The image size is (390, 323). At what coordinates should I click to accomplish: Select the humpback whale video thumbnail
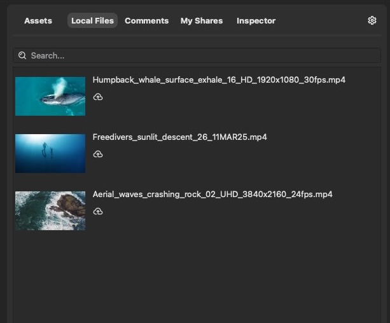(50, 96)
